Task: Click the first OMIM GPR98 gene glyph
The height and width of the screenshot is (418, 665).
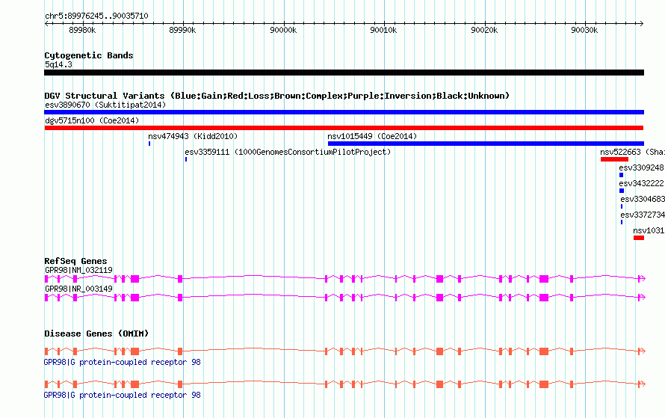Action: 344,351
